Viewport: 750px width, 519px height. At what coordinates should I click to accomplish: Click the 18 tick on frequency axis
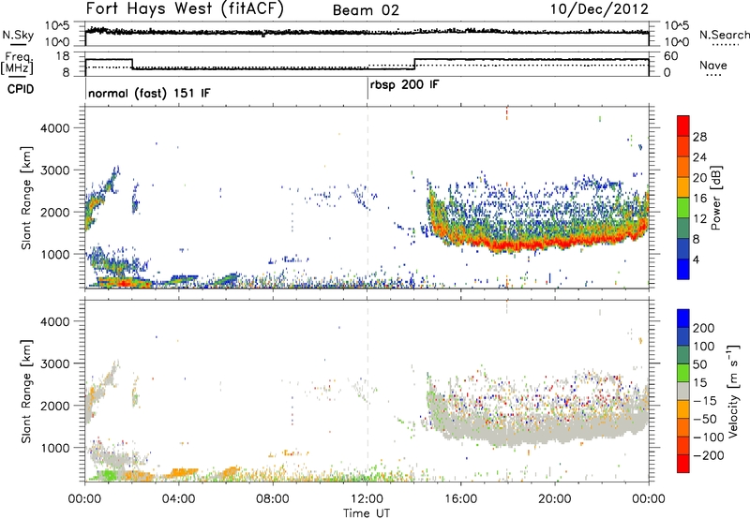[63, 56]
